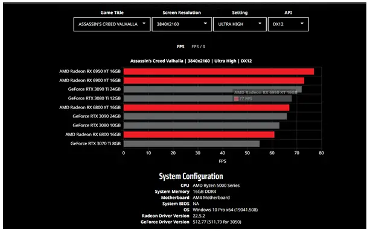Click the AMD Radeon RX 6950 XT red bar

coord(218,72)
